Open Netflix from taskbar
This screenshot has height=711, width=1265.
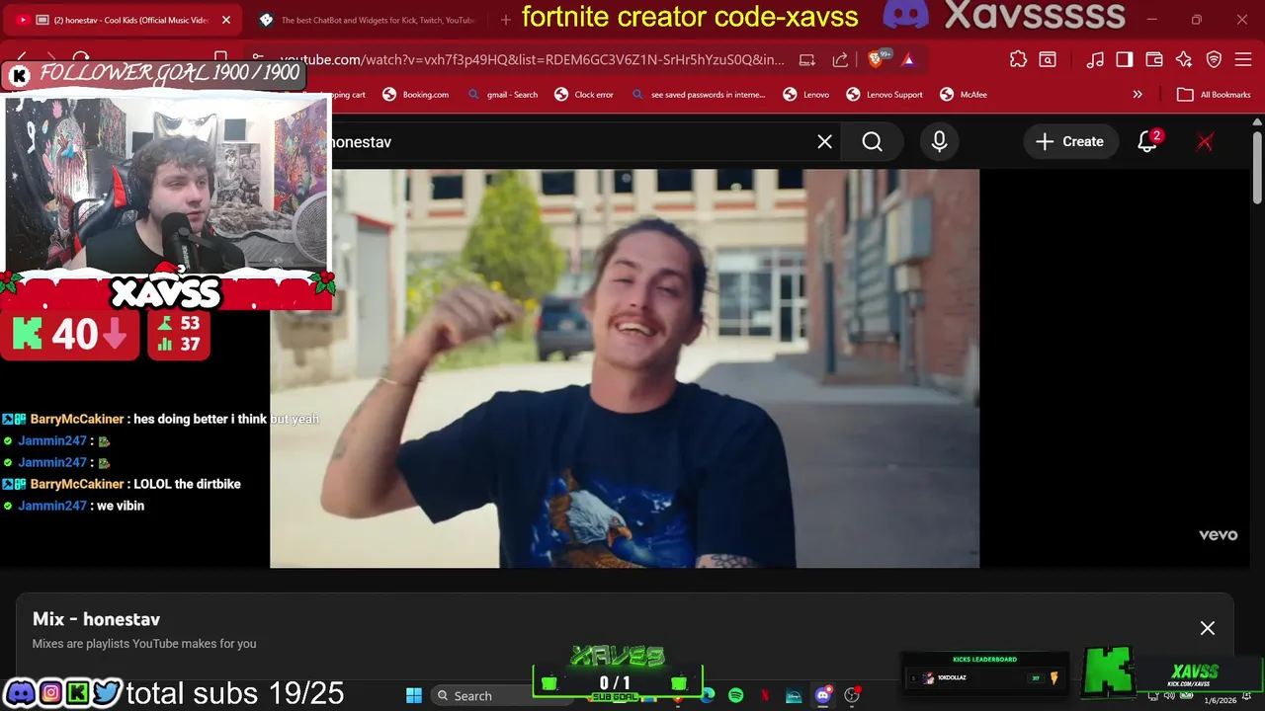[765, 695]
